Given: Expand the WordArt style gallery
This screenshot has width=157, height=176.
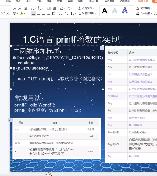Looking at the screenshot, I should [x=133, y=11].
